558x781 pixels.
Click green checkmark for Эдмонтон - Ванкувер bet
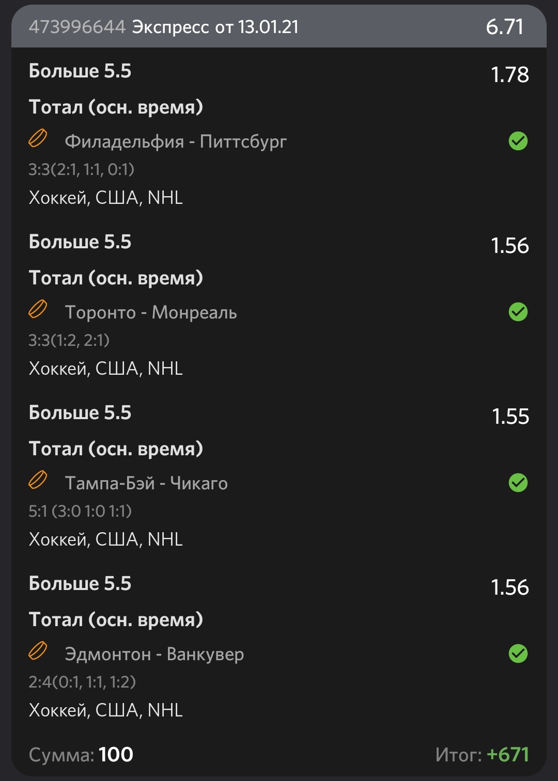518,654
